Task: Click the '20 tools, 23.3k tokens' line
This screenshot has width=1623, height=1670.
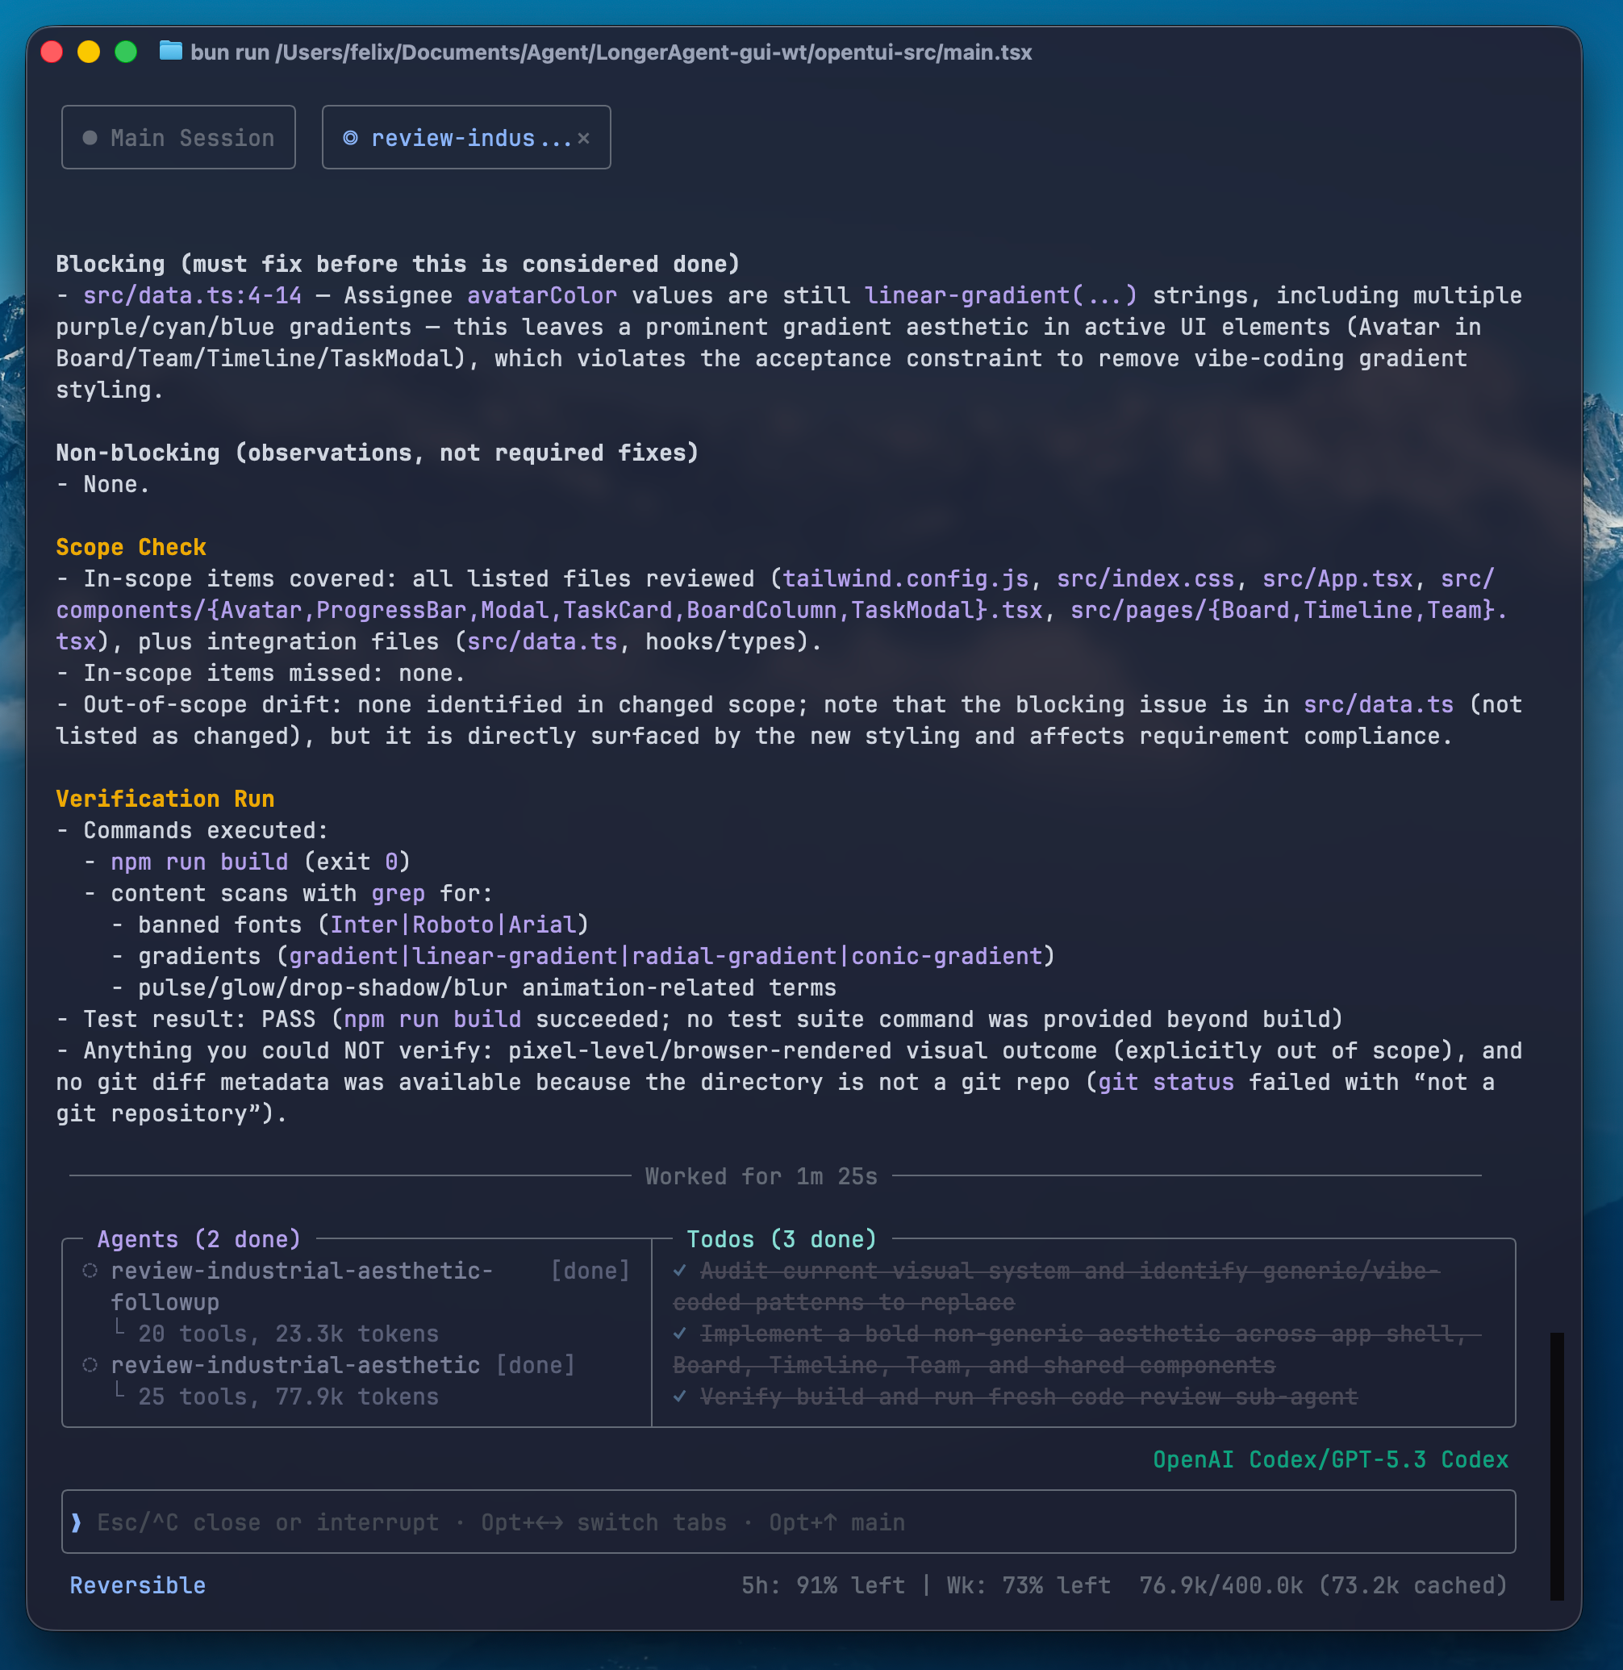Action: [288, 1334]
